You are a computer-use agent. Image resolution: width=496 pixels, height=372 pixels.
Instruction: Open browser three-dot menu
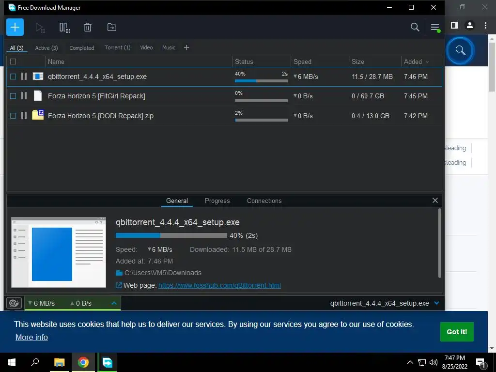pos(485,25)
